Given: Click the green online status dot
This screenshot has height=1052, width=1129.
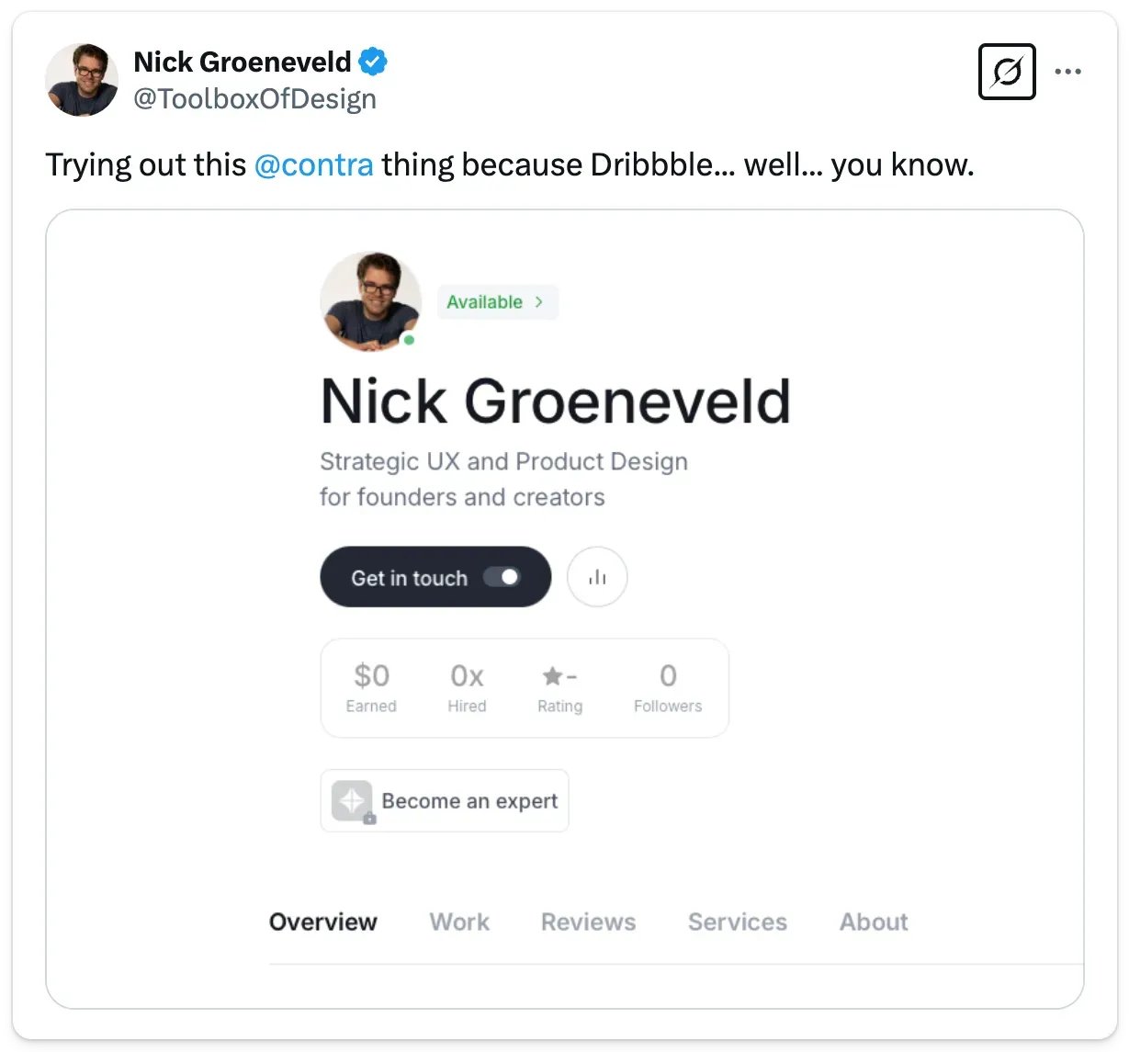Looking at the screenshot, I should click(410, 340).
